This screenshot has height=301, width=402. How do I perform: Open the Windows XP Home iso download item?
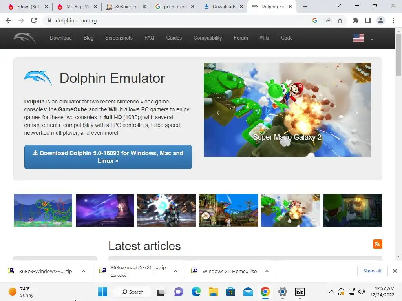click(224, 271)
